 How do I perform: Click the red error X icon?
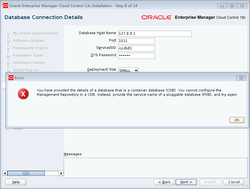(23, 94)
